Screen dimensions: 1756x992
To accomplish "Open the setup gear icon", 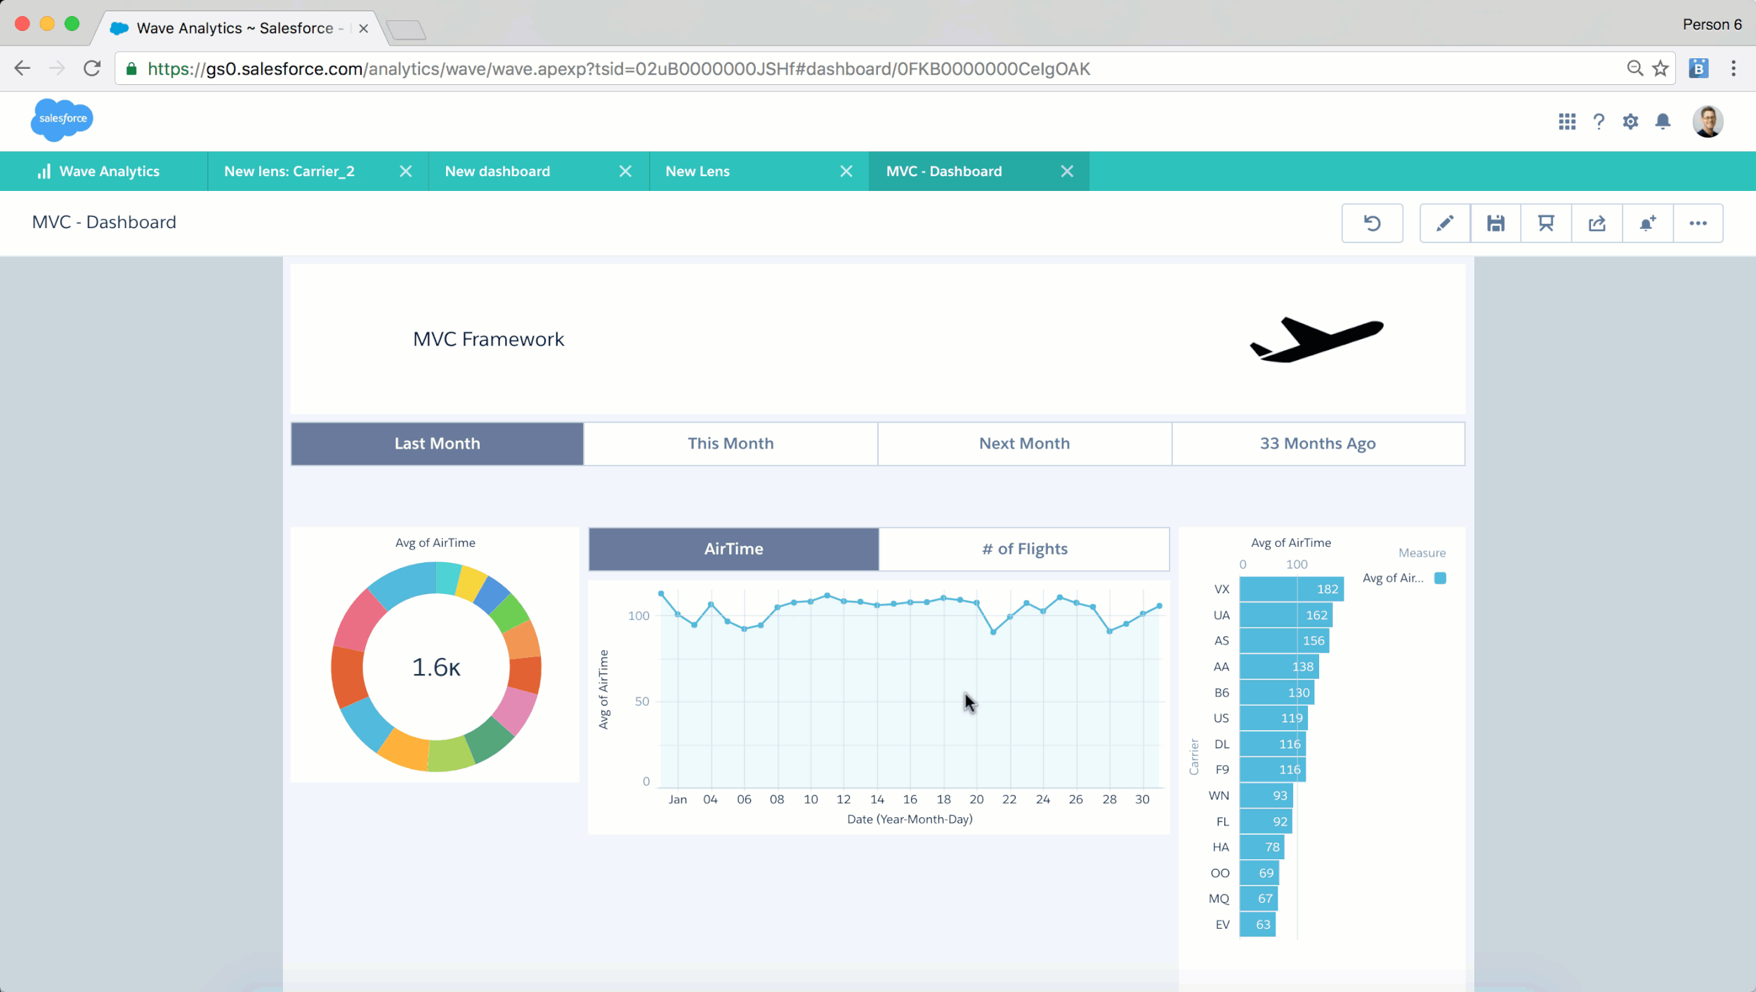I will tap(1630, 121).
